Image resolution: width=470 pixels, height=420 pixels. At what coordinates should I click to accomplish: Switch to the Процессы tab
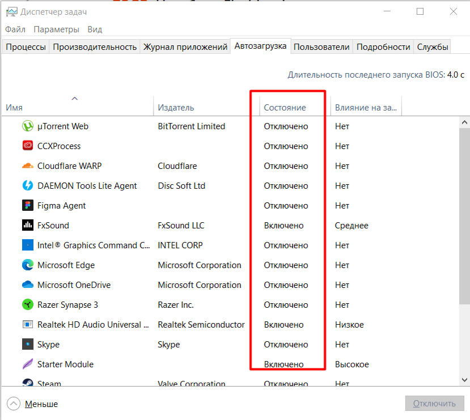[x=26, y=47]
